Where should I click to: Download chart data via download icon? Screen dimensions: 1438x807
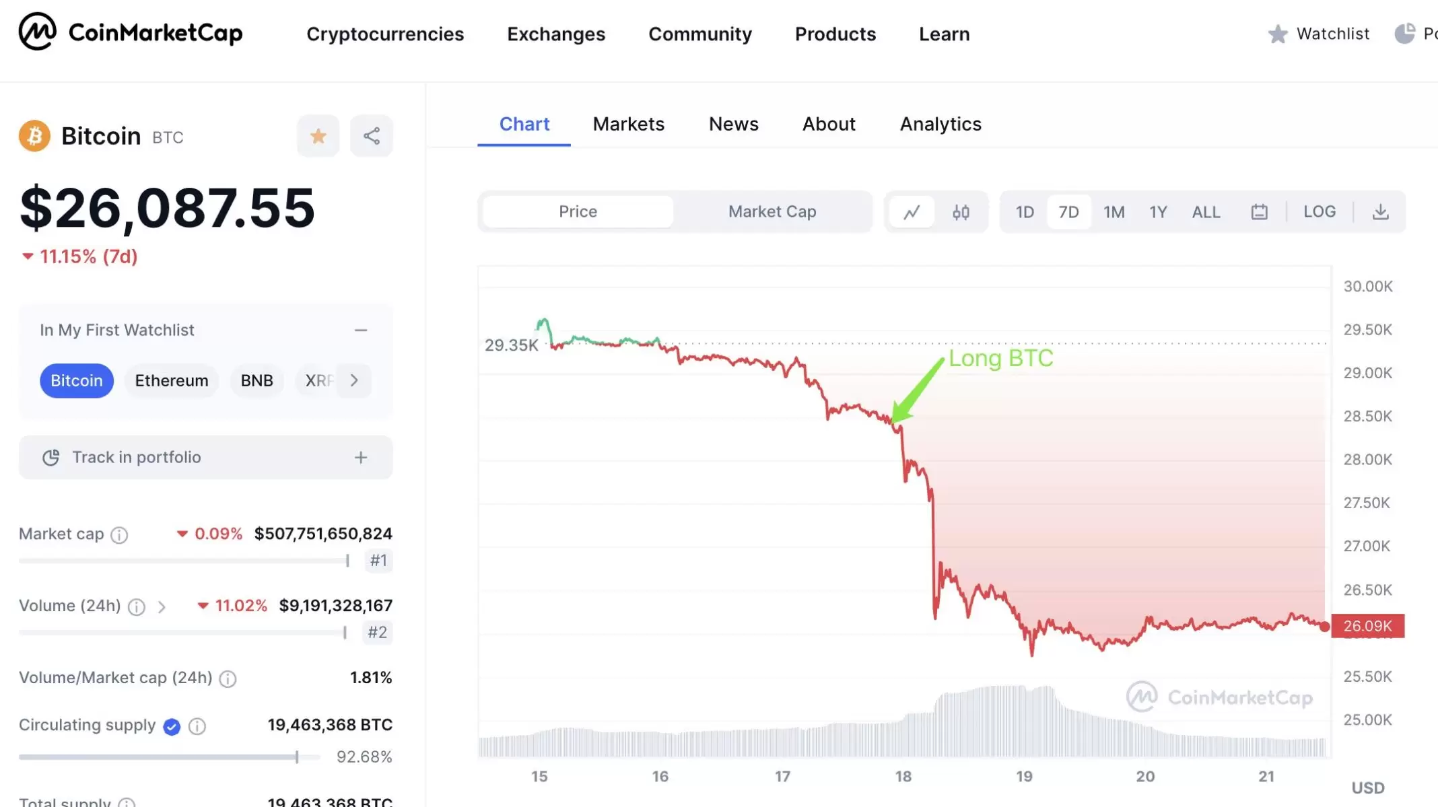point(1380,212)
